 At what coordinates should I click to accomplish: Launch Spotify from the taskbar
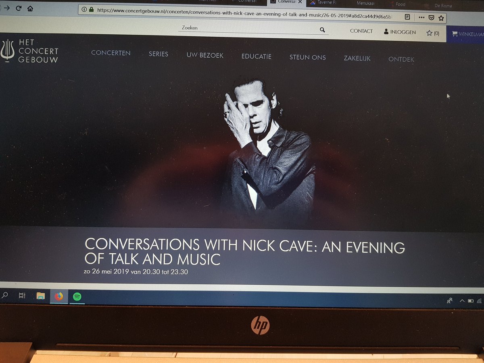[x=77, y=296]
